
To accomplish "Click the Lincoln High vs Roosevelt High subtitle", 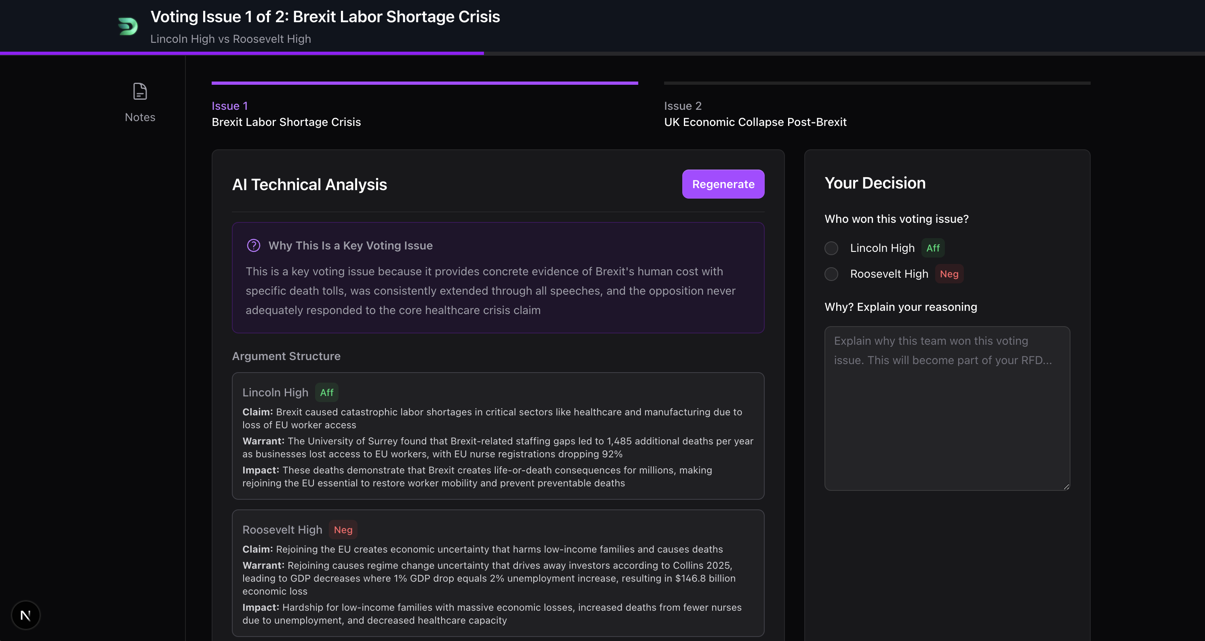I will (231, 39).
